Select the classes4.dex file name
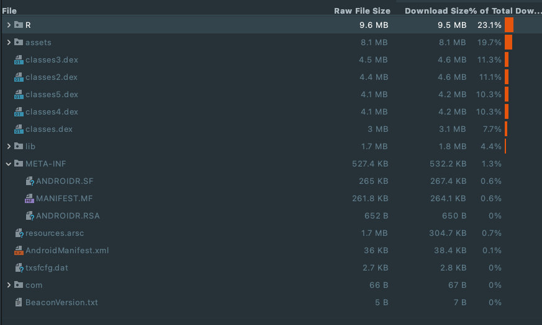 pos(52,112)
